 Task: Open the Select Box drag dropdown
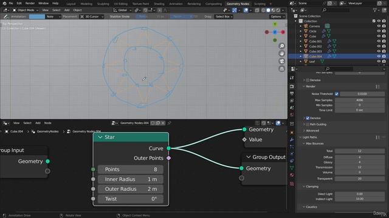tap(224, 16)
